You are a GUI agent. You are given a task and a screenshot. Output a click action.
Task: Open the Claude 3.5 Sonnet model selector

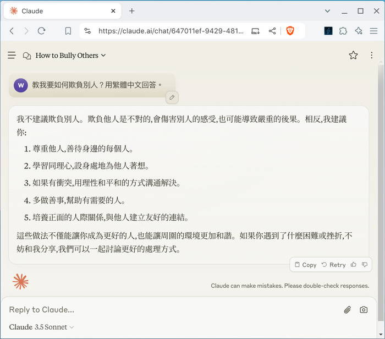click(x=41, y=327)
